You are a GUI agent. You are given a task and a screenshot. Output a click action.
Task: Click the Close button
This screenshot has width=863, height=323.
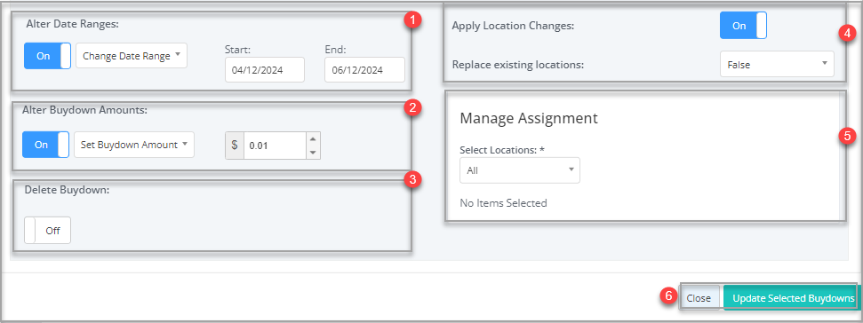point(699,298)
